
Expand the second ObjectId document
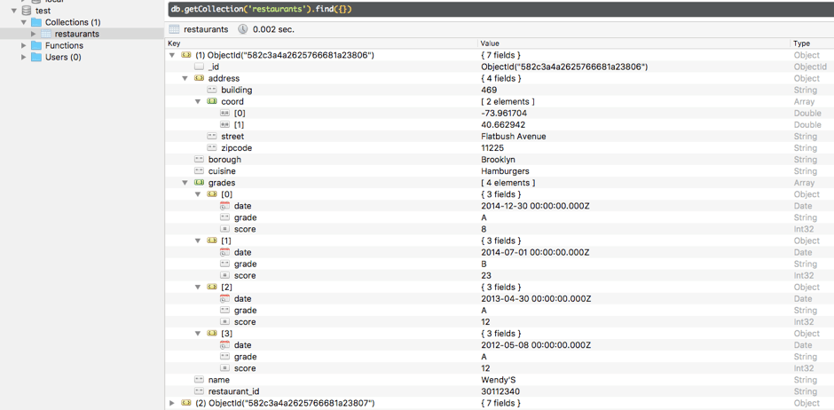point(172,403)
